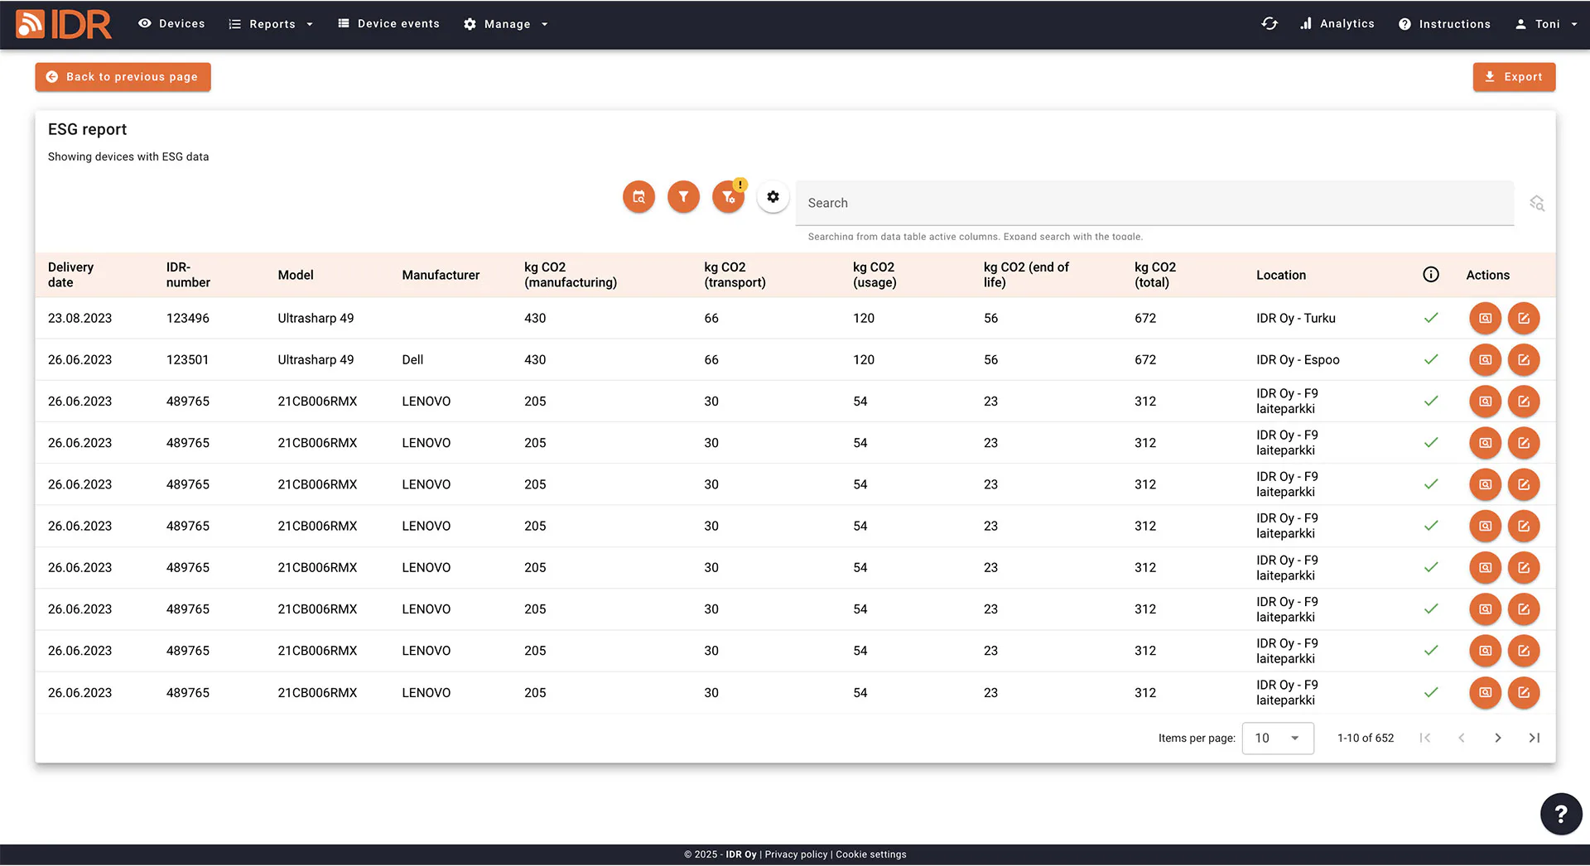
Task: Go to the next page of results
Action: point(1497,738)
